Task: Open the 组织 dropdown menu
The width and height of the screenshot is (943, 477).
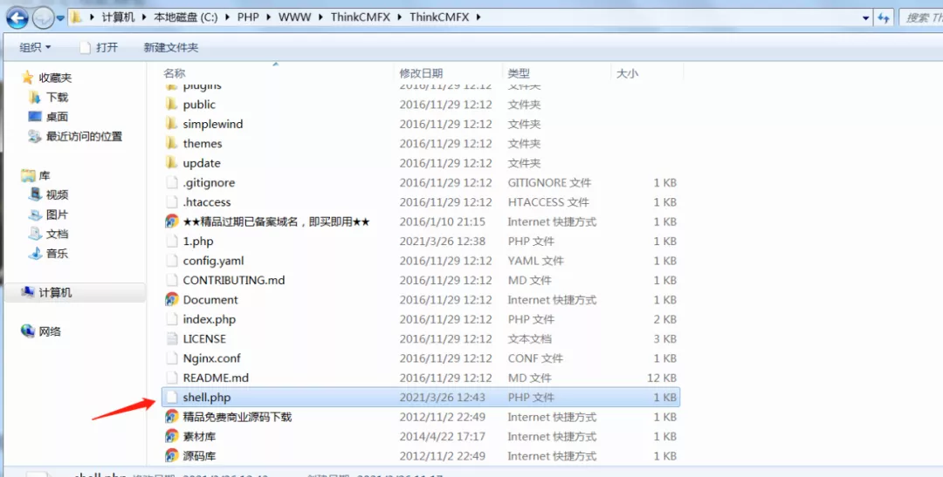Action: (35, 47)
